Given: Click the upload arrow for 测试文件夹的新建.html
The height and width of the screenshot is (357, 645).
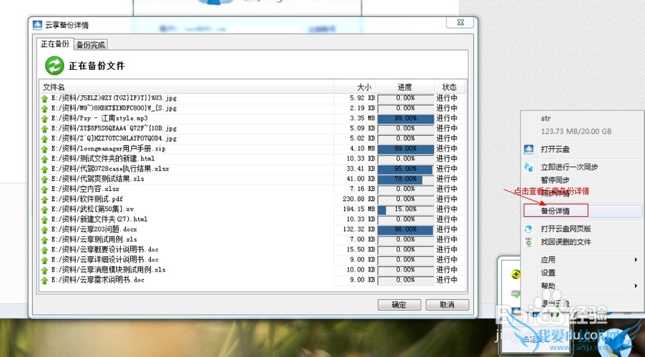Looking at the screenshot, I should click(x=45, y=159).
